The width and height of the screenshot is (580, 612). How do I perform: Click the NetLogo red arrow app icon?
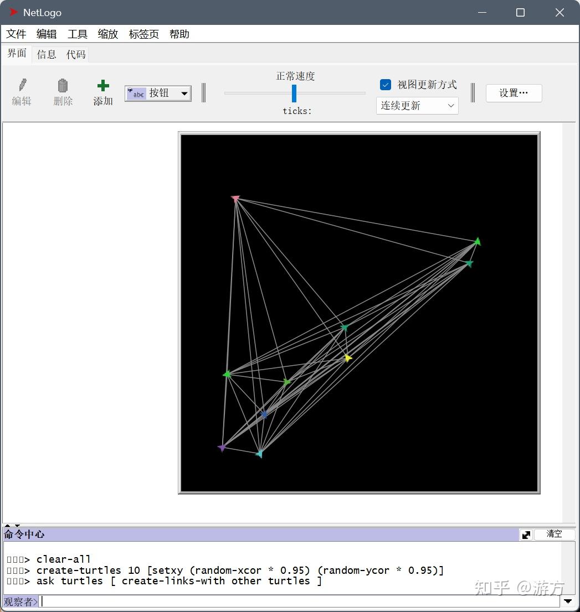pyautogui.click(x=13, y=12)
